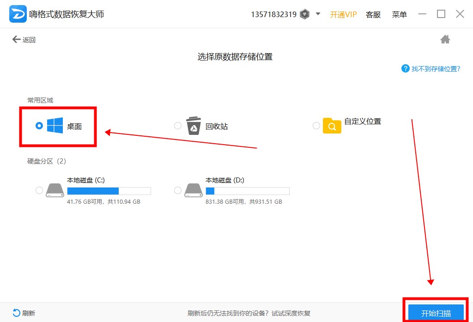Click the 硬盘分区 (2) heading
Image resolution: width=473 pixels, height=322 pixels.
47,161
